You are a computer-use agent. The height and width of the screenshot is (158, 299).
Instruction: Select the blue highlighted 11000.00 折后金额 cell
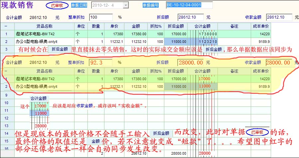177,42
